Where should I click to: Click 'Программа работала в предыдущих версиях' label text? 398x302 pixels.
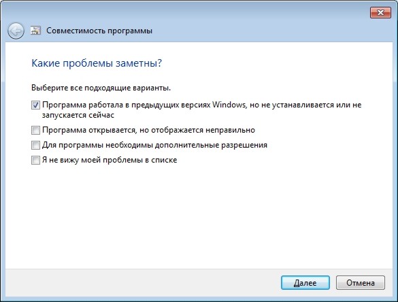coord(127,105)
